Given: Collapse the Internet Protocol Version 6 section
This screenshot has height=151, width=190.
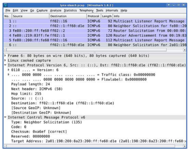Looking at the screenshot, I should tap(6, 65).
